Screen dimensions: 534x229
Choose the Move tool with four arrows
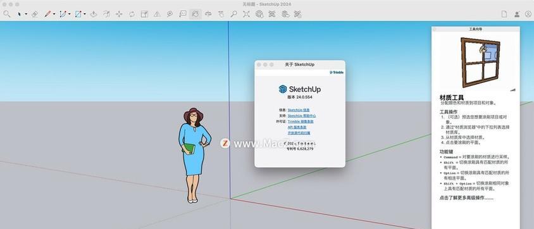tap(119, 14)
